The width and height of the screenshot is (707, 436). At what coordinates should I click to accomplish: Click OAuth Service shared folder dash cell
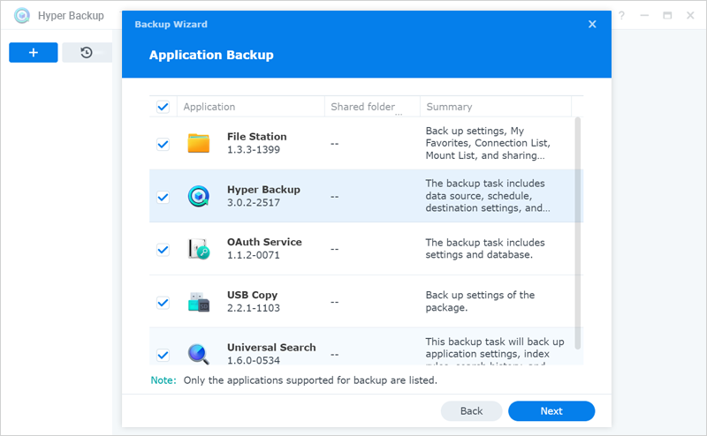point(334,249)
